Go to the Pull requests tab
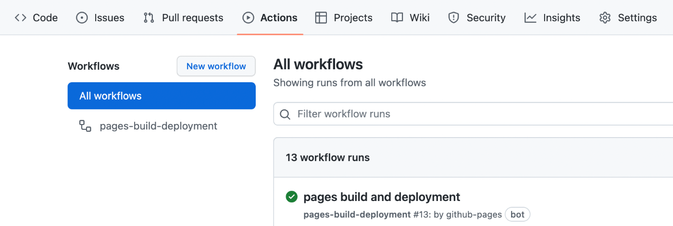 click(183, 18)
